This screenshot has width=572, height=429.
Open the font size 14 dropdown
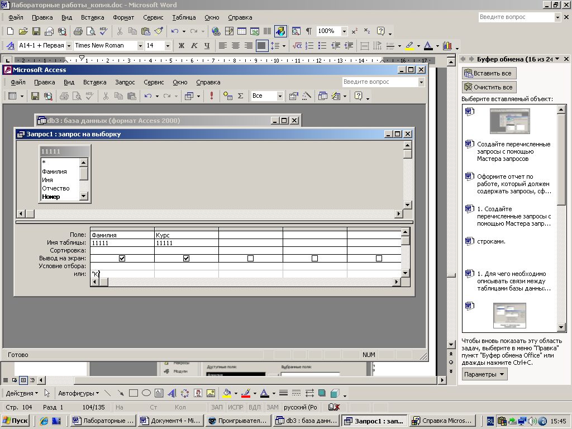click(x=168, y=46)
